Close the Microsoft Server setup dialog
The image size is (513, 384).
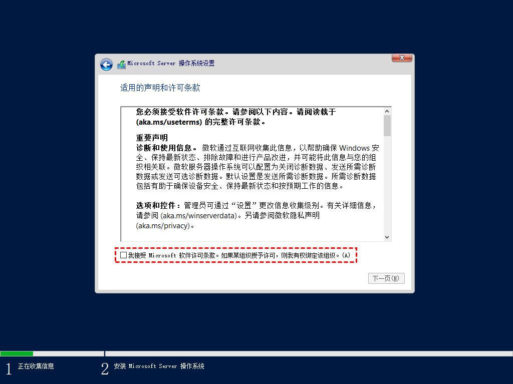402,58
